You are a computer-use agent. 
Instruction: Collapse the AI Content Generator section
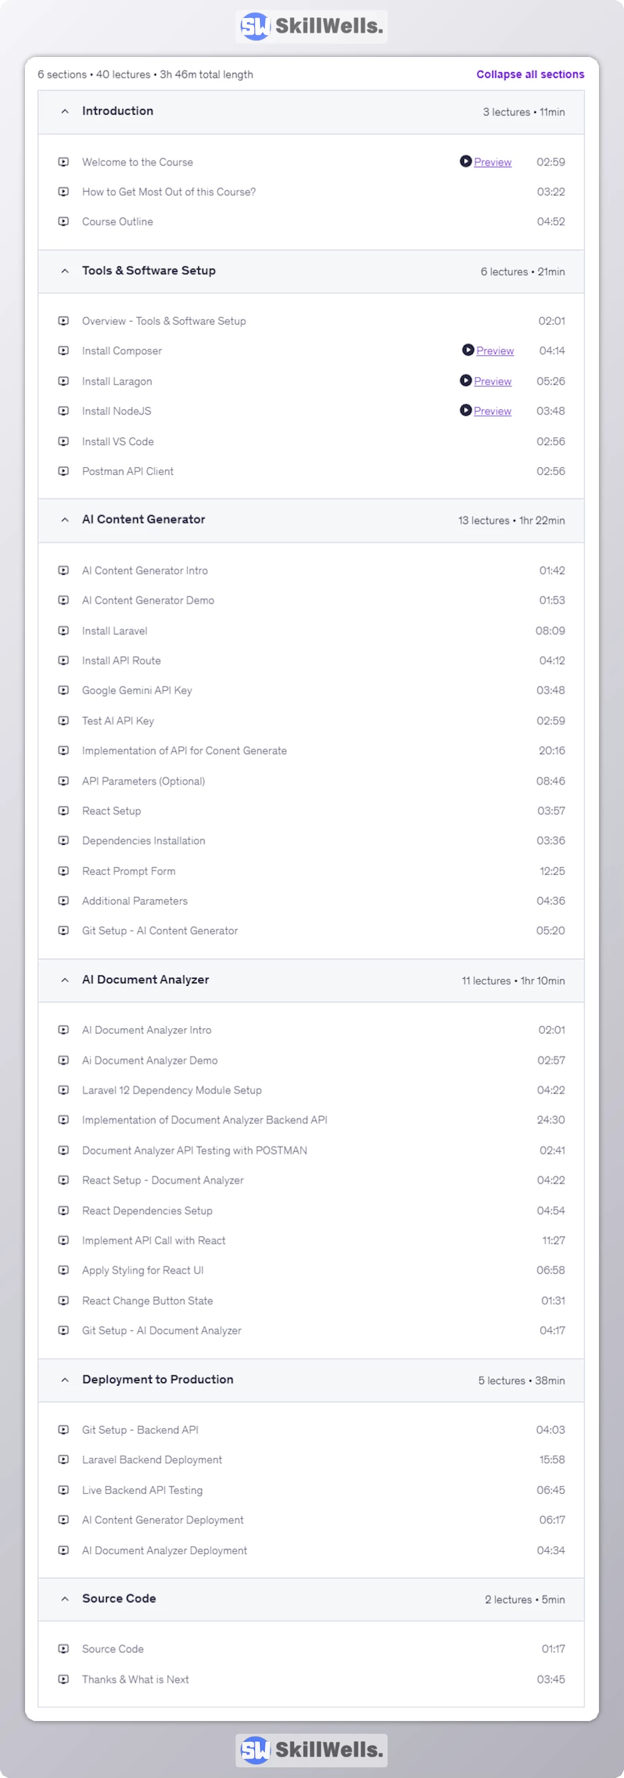click(x=64, y=519)
